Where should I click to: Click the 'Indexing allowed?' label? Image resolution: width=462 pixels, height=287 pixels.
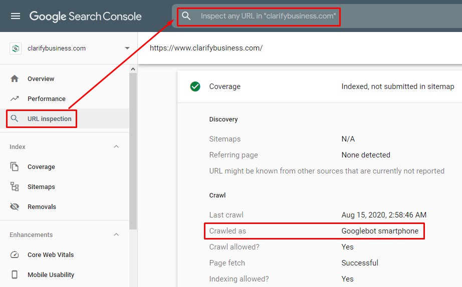click(239, 279)
